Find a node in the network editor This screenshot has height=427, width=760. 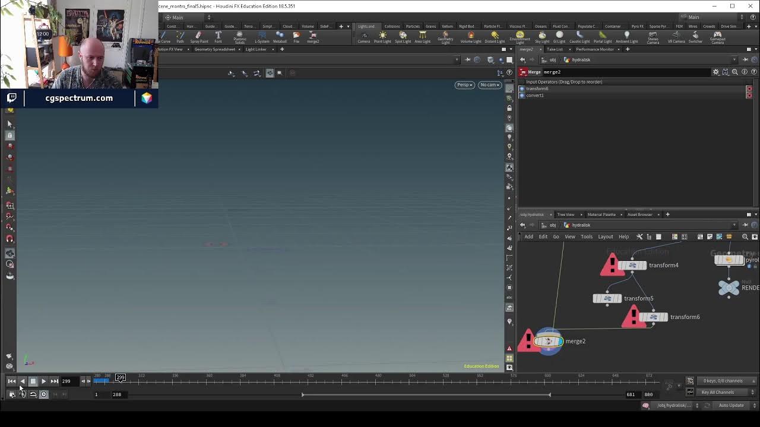pos(745,237)
